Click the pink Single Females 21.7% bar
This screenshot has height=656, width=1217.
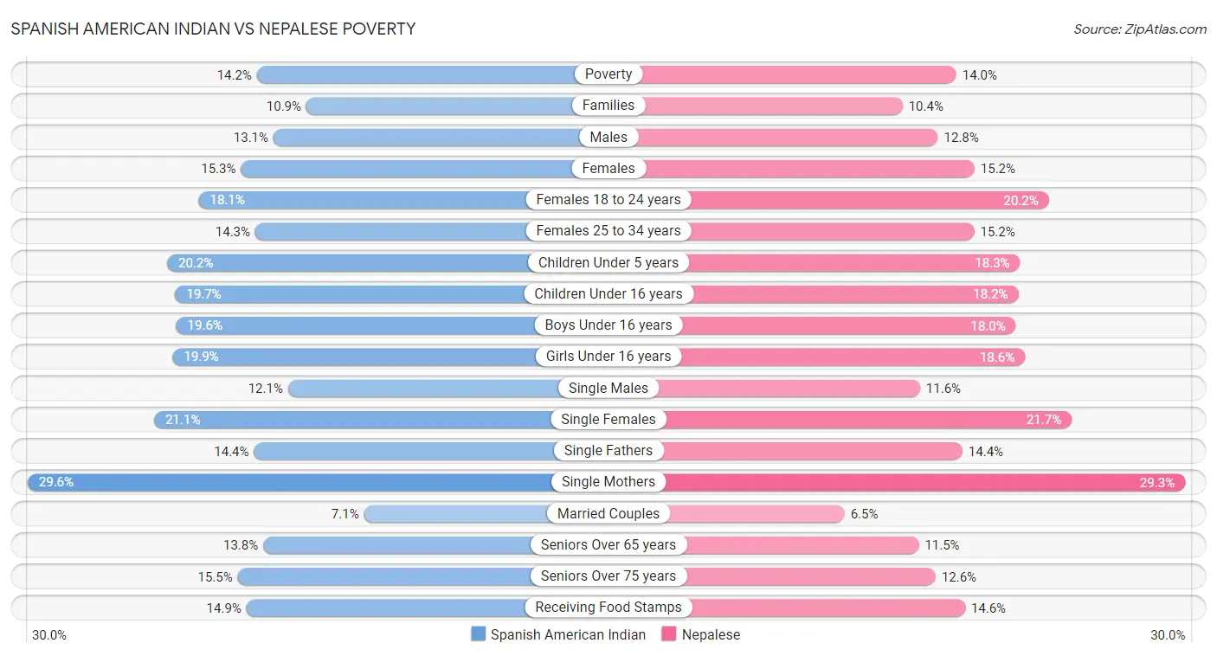click(866, 420)
